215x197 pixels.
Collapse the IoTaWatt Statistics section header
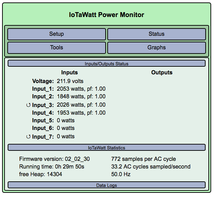(107, 148)
